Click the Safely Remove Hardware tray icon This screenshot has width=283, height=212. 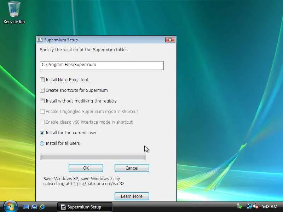(x=239, y=206)
